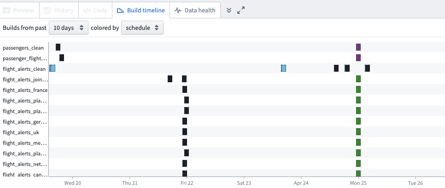This screenshot has width=445, height=188.
Task: Select the passengers_clean row label
Action: (23, 47)
